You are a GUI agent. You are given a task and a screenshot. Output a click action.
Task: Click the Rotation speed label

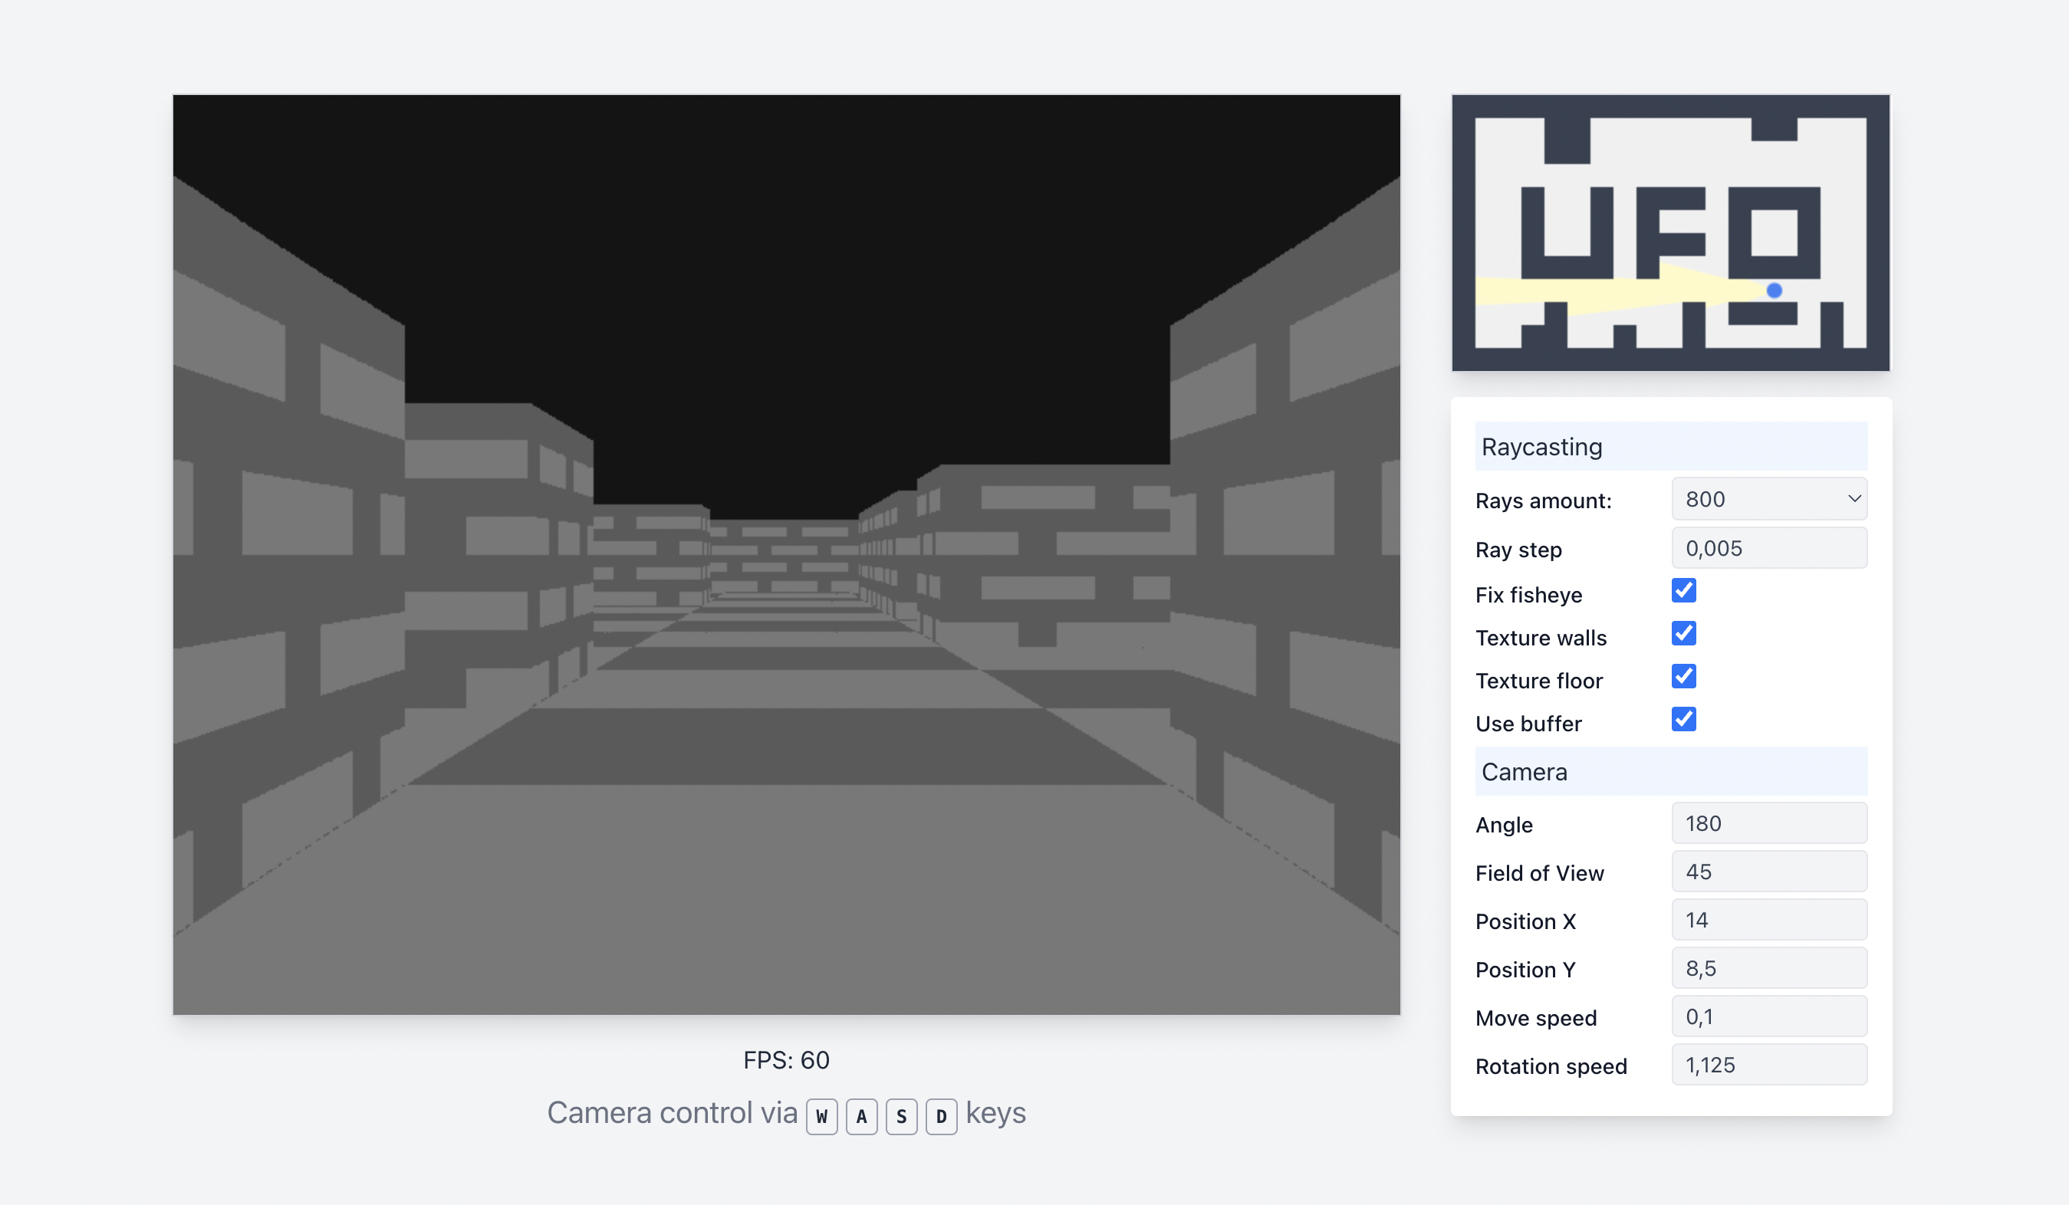click(1551, 1066)
